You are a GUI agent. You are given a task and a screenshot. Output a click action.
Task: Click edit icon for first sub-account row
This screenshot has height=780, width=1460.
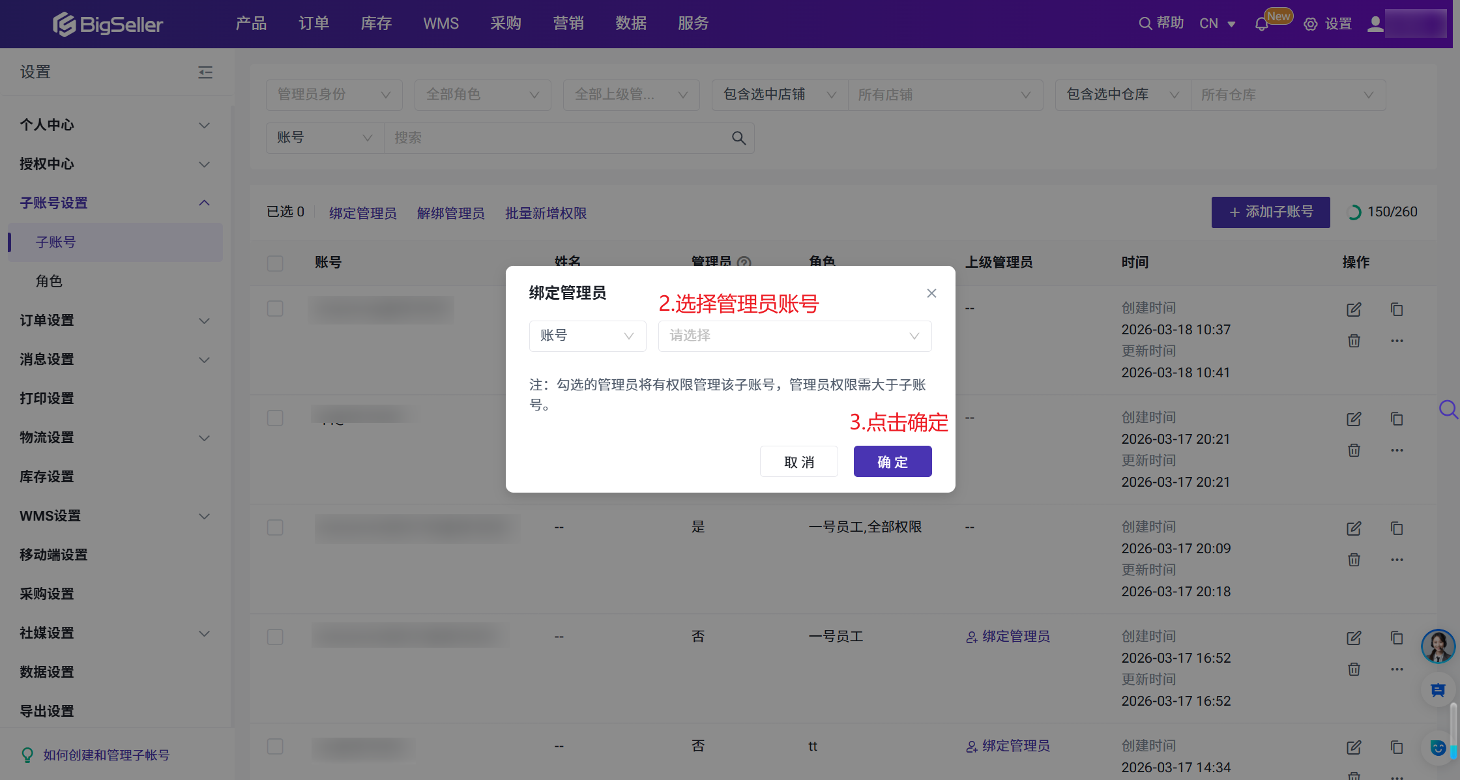pyautogui.click(x=1354, y=310)
